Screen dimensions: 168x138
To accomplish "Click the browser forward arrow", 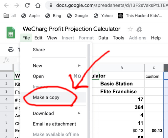I will 17,5.
